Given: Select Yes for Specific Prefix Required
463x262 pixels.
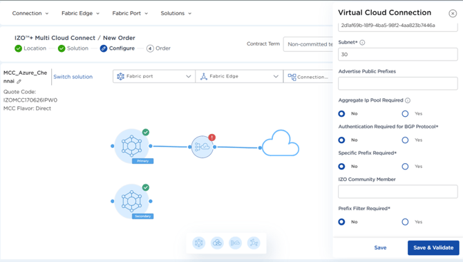Looking at the screenshot, I should [x=405, y=167].
